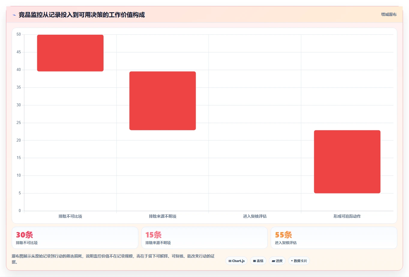The width and height of the screenshot is (409, 277).
Task: Click the 30条 figure
Action: pyautogui.click(x=24, y=235)
